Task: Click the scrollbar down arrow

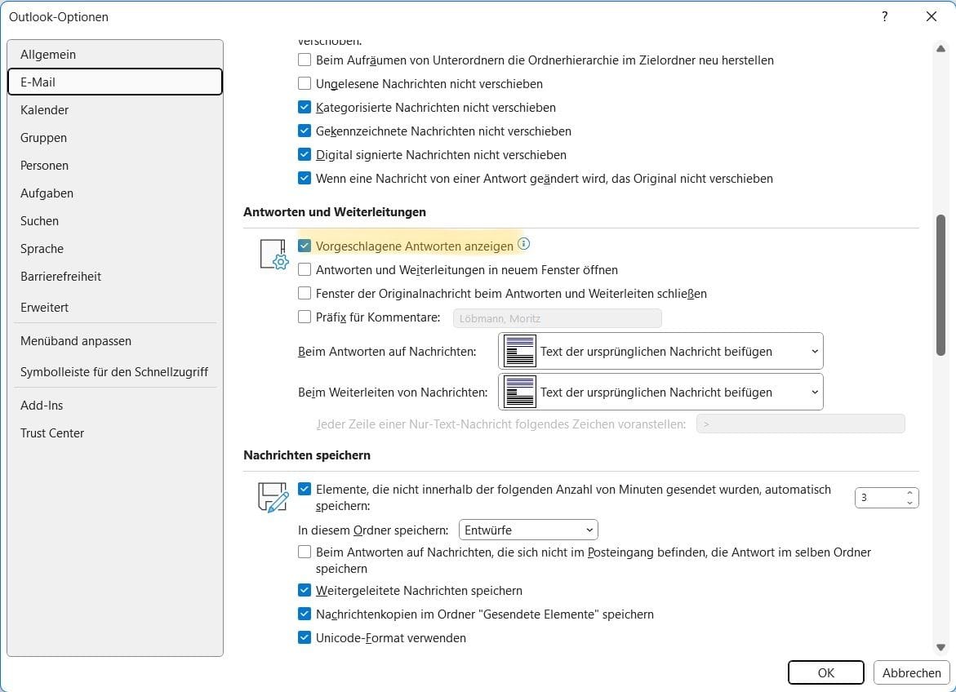Action: pos(940,647)
